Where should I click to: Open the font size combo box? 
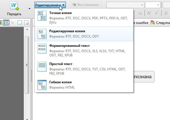click(x=153, y=5)
